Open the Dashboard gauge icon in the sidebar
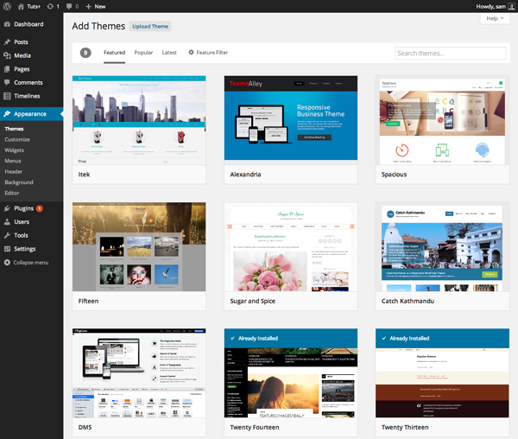The image size is (518, 439). click(x=7, y=24)
